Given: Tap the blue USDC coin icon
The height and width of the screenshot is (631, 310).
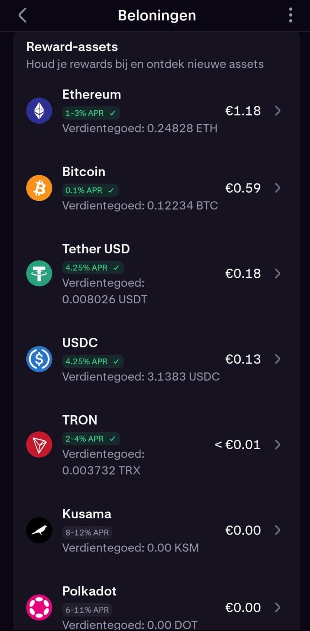Looking at the screenshot, I should (x=39, y=359).
